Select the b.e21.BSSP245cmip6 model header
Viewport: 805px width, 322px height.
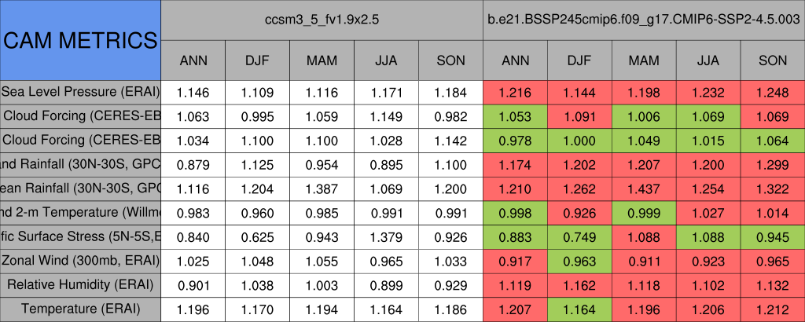(x=644, y=19)
